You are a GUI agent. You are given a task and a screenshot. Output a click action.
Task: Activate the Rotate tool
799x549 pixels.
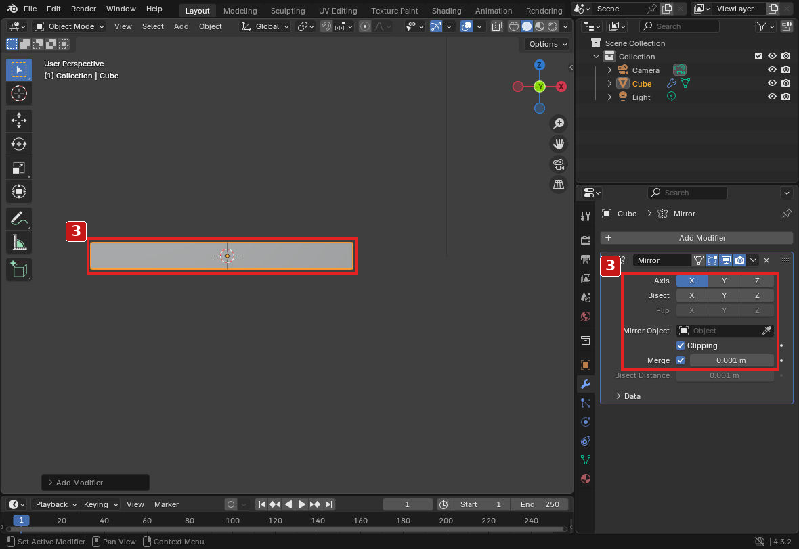point(19,144)
